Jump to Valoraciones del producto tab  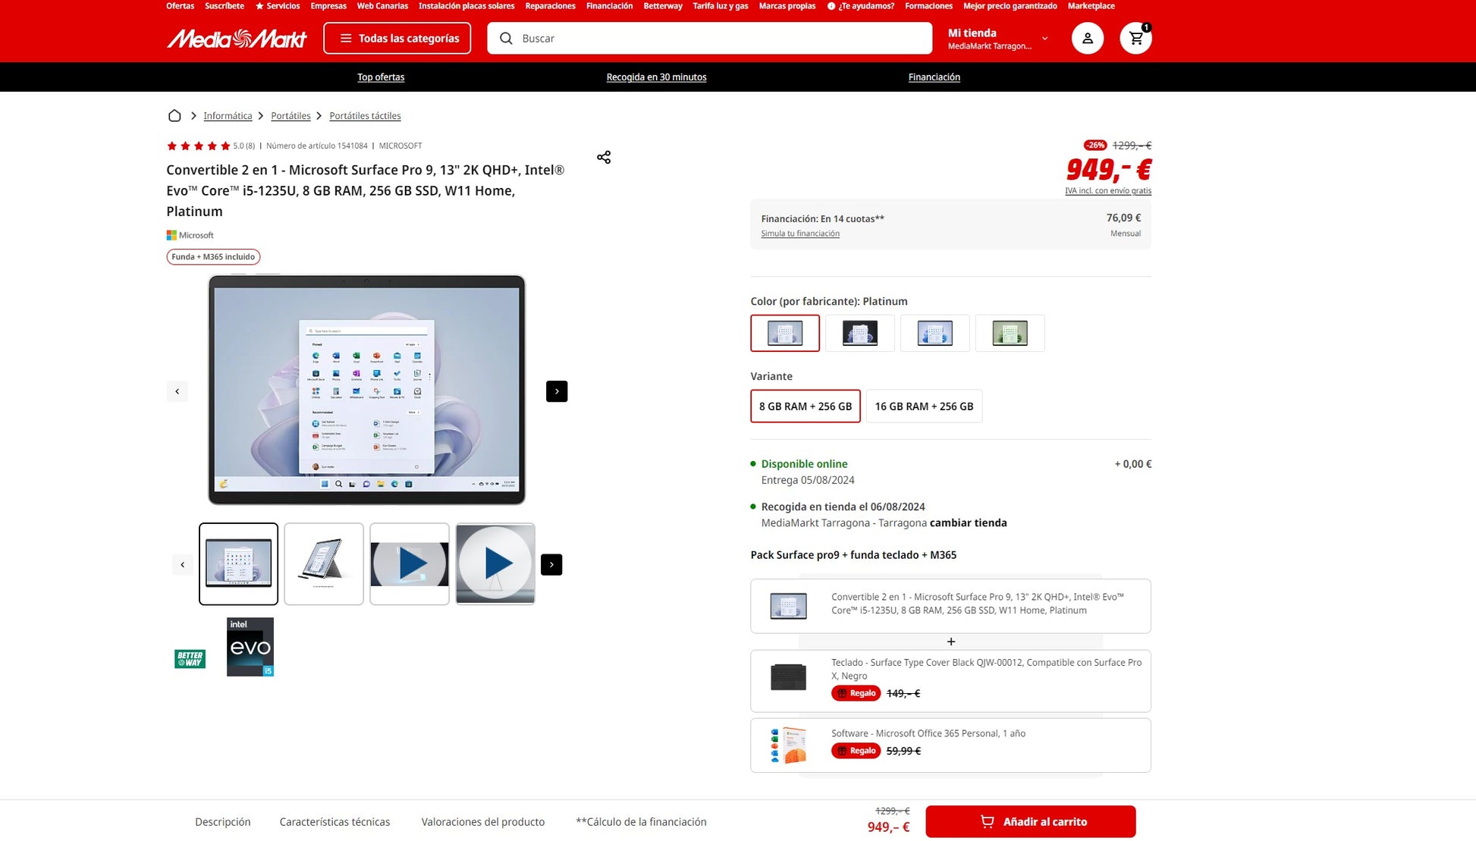(483, 821)
